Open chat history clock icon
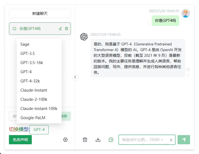Image resolution: width=199 pixels, height=154 pixels. click(x=111, y=140)
